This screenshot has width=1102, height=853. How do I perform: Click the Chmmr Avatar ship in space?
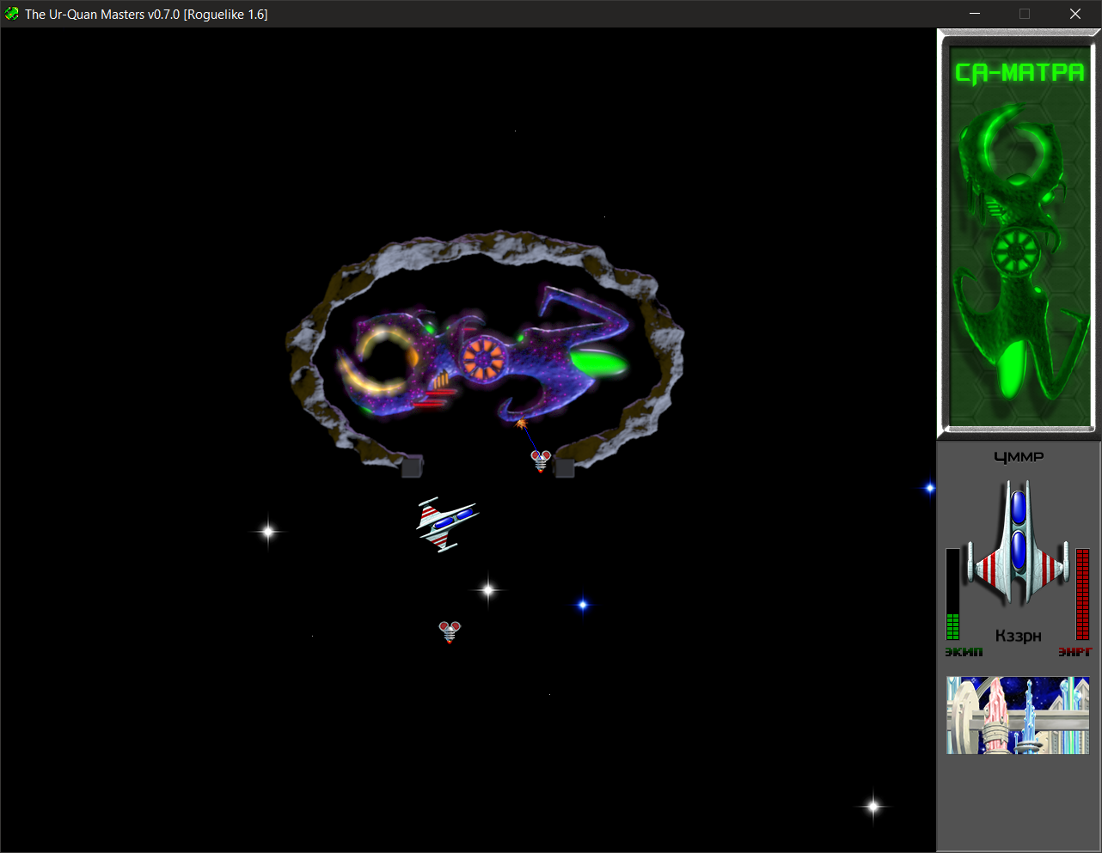point(447,523)
